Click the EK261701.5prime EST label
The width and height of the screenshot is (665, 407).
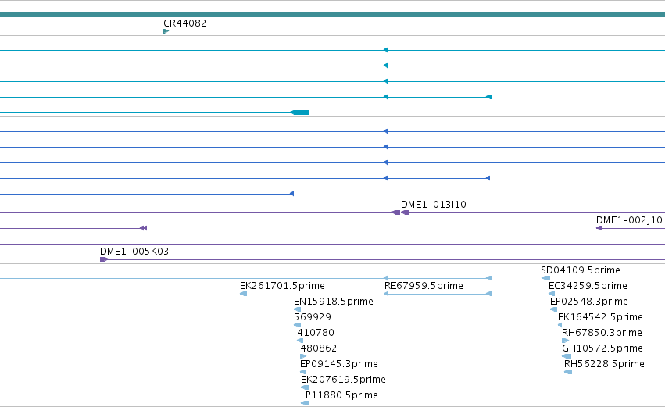pyautogui.click(x=282, y=286)
